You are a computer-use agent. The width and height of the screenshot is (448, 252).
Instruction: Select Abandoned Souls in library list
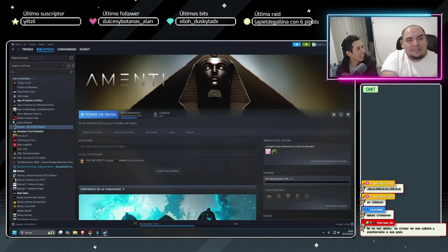(26, 92)
